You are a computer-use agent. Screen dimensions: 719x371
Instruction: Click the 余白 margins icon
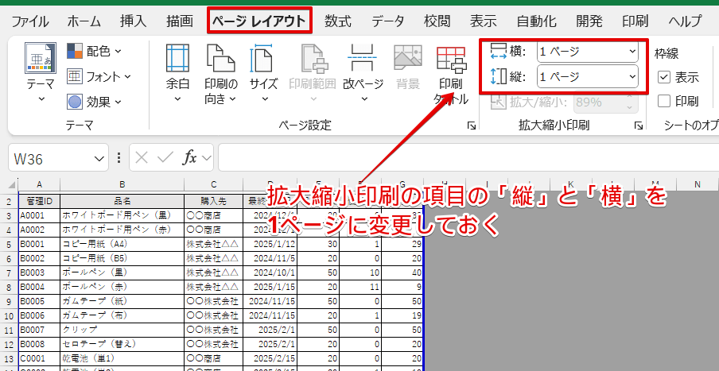[x=177, y=59]
